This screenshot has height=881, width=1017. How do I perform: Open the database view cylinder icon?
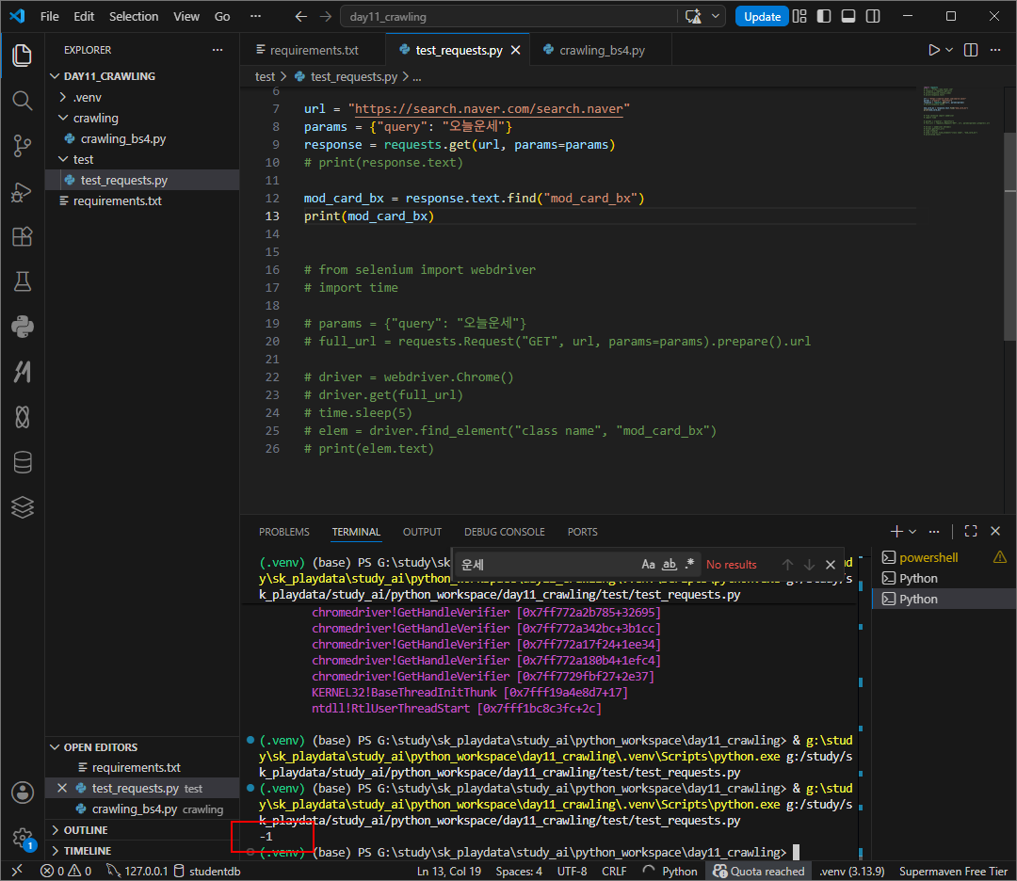(x=22, y=462)
